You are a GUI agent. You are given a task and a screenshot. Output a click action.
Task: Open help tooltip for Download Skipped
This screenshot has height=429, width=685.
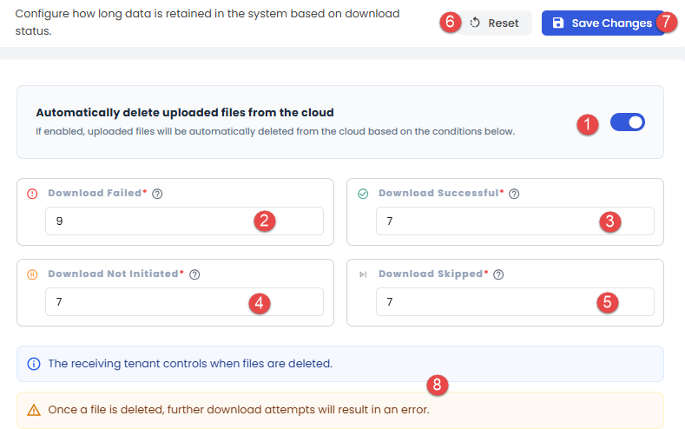pyautogui.click(x=498, y=274)
